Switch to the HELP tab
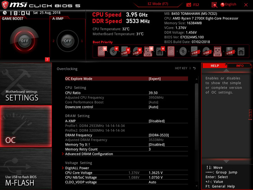 coord(215,65)
